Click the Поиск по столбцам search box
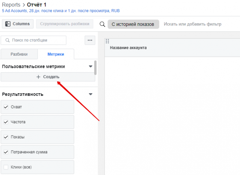Screen dimensions: 240x175 34,40
